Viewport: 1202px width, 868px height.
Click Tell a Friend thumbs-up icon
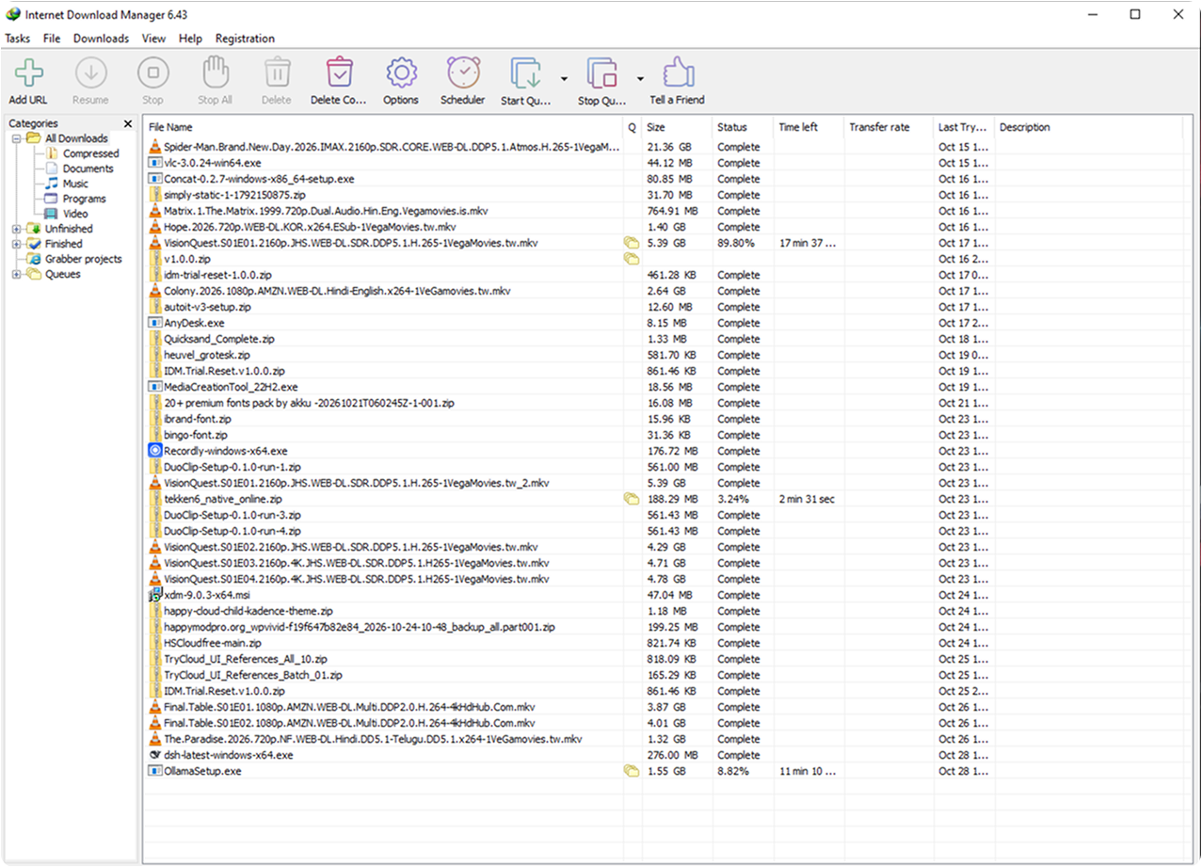coord(677,72)
